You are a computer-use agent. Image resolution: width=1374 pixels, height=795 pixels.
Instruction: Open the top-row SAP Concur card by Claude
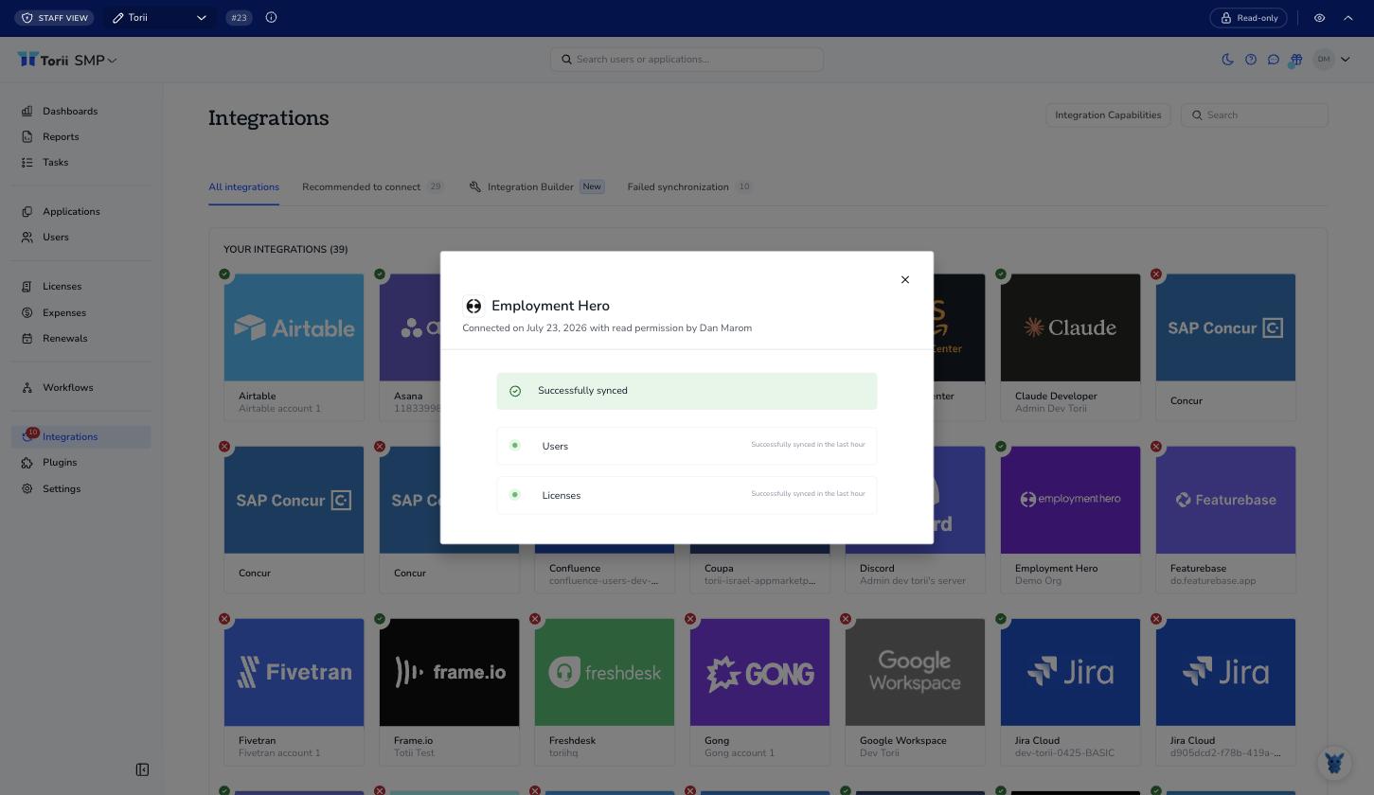tap(1225, 347)
